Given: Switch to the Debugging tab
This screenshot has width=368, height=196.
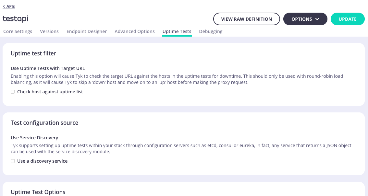Looking at the screenshot, I should coord(211,31).
